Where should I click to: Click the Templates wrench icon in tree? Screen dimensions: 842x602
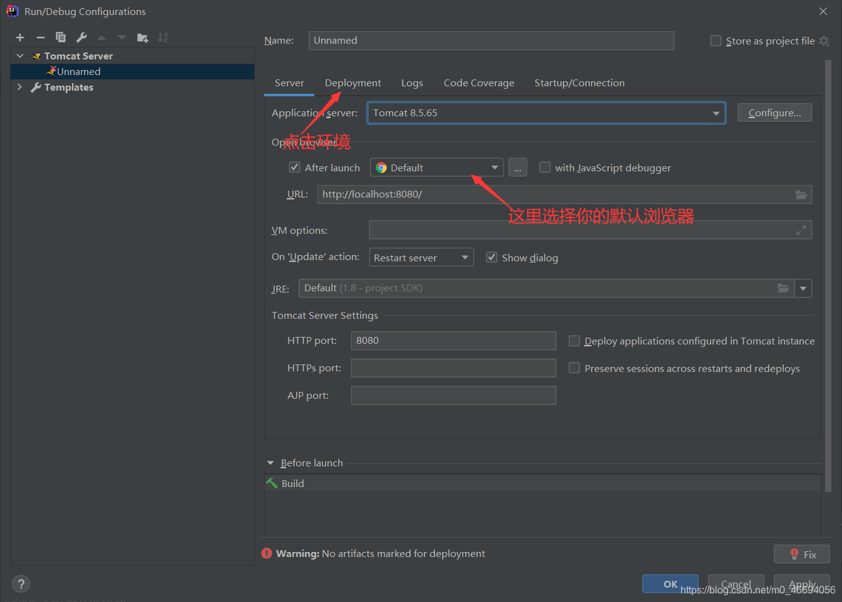[x=36, y=87]
